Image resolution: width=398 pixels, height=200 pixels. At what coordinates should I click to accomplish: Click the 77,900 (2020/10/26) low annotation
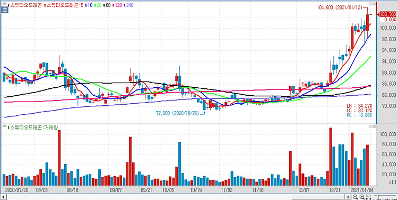178,113
